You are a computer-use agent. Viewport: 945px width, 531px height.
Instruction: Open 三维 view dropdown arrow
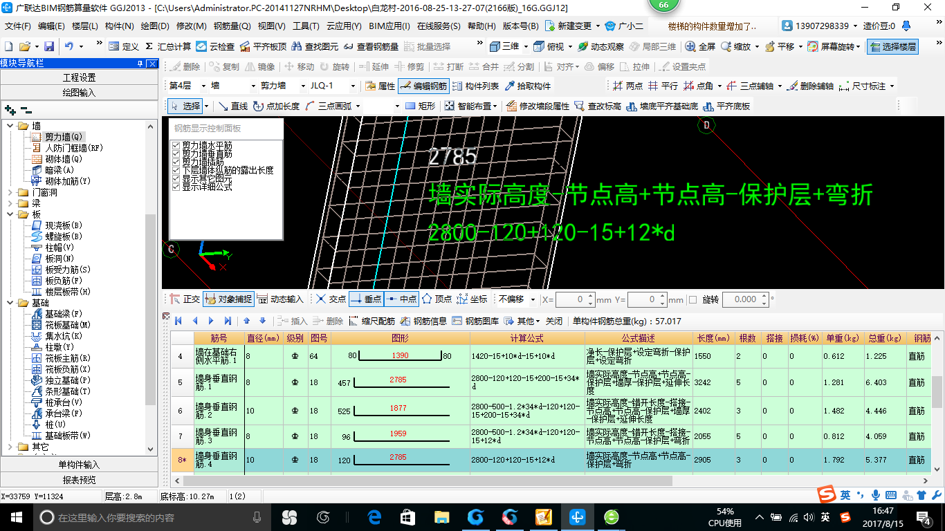526,46
